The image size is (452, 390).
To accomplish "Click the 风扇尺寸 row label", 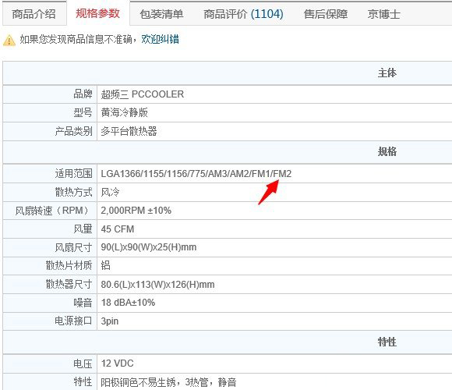I will tap(74, 247).
